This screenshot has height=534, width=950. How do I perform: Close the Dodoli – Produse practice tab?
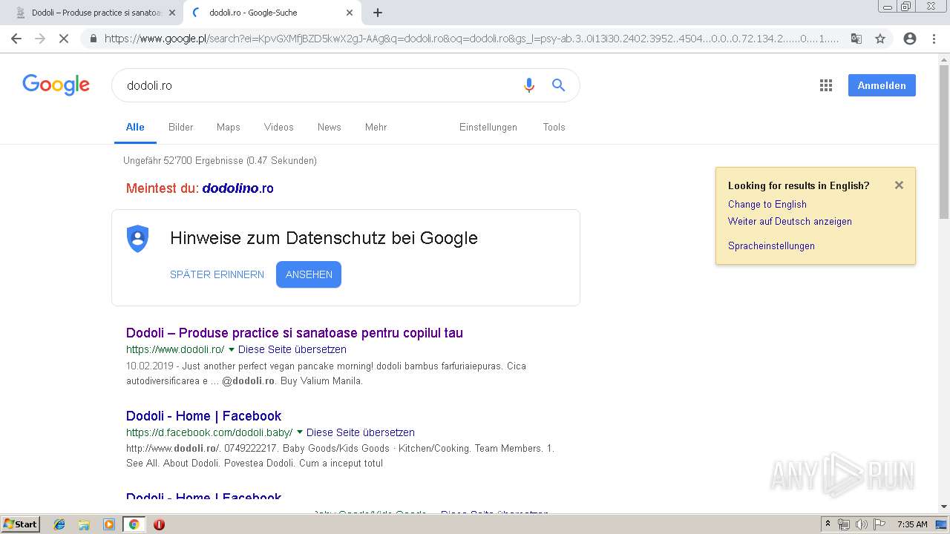[172, 13]
